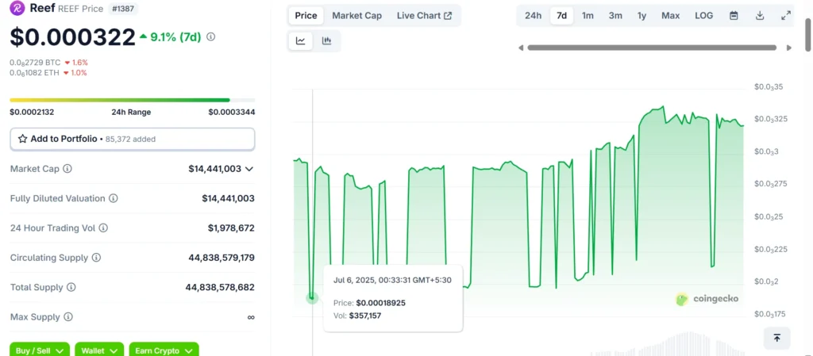Click the 24h Range progress bar
813x356 pixels.
[133, 100]
